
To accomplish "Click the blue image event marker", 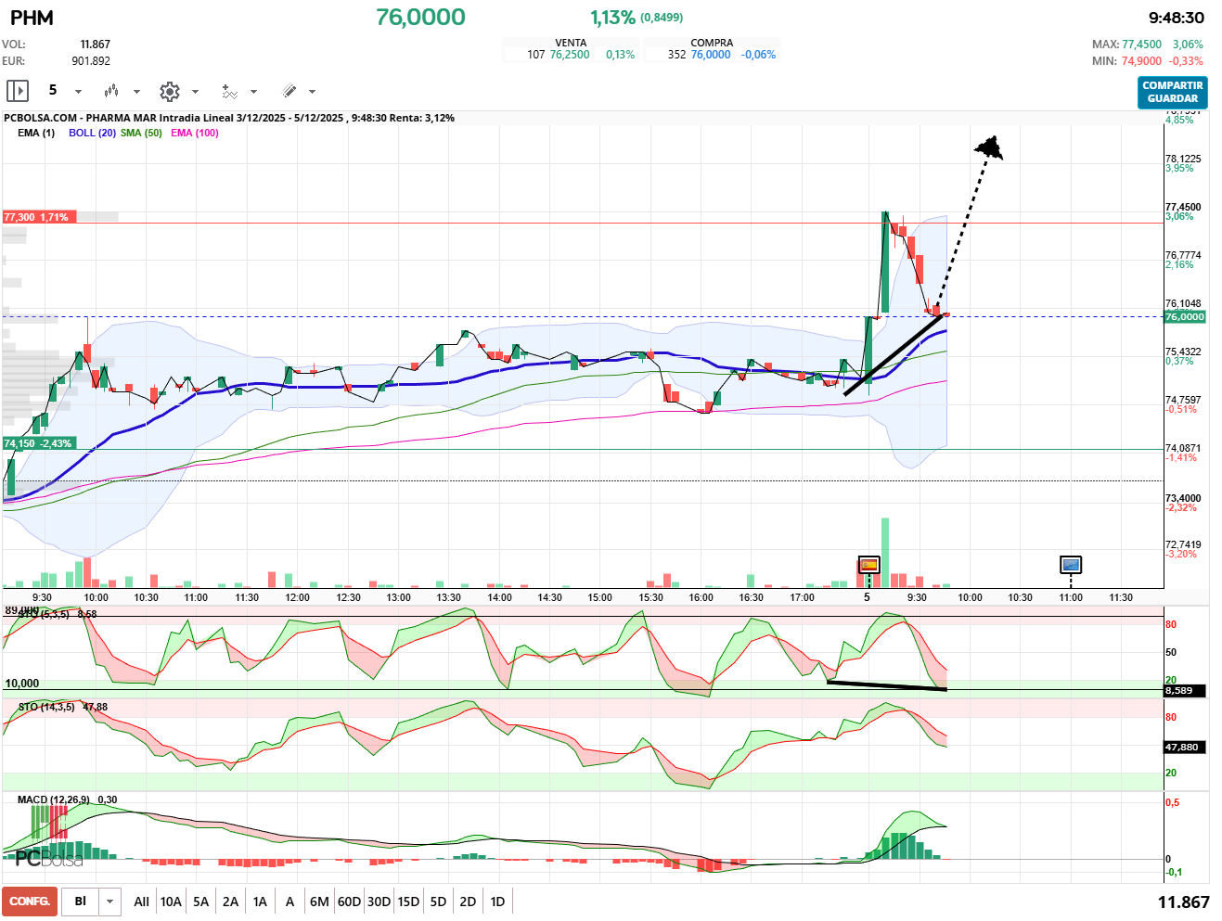I will pos(1071,564).
